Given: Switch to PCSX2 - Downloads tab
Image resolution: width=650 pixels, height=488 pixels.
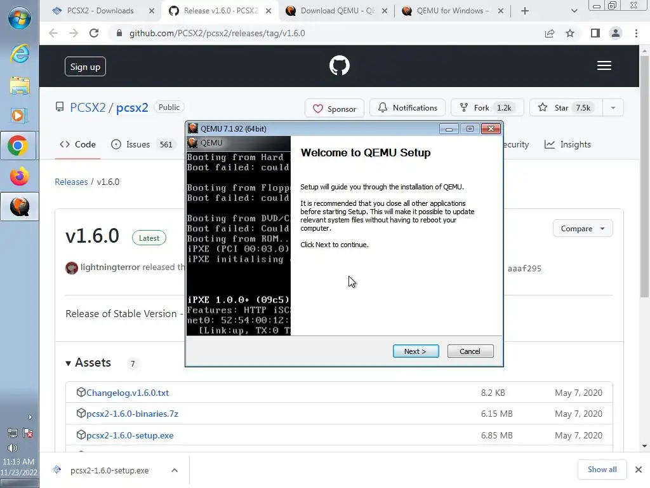Looking at the screenshot, I should 100,11.
